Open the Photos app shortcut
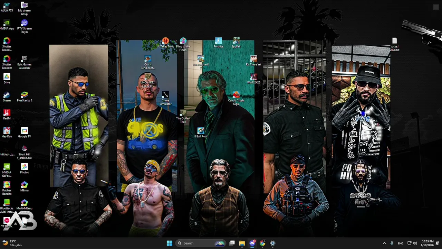The height and width of the screenshot is (249, 442). click(24, 169)
